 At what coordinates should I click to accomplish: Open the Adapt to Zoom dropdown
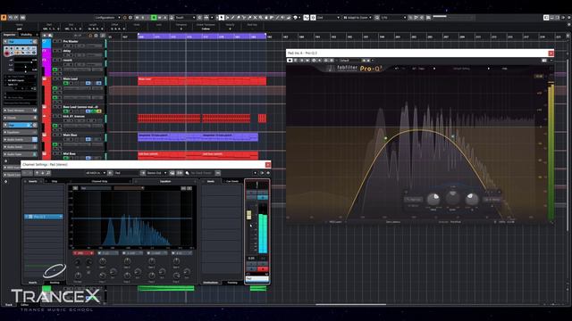[x=357, y=18]
